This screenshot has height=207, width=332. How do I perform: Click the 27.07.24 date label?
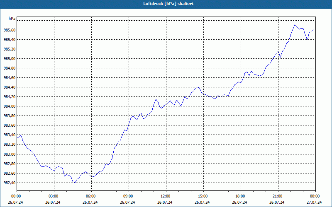314,202
